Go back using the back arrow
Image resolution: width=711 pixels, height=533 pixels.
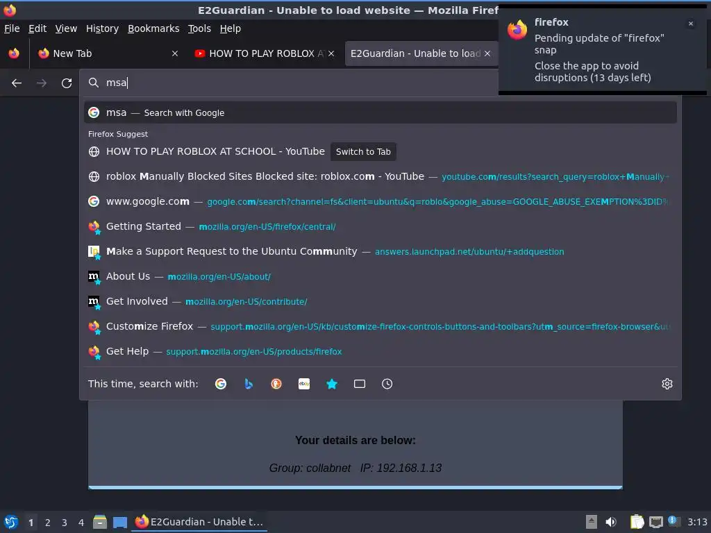17,83
